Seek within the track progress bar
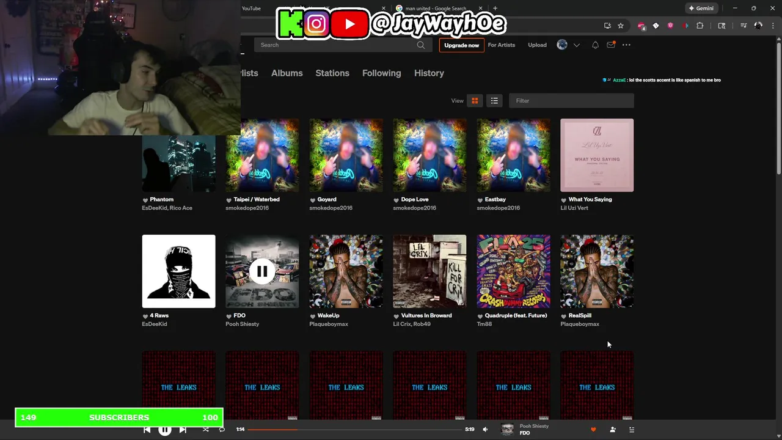This screenshot has height=440, width=782. point(354,430)
